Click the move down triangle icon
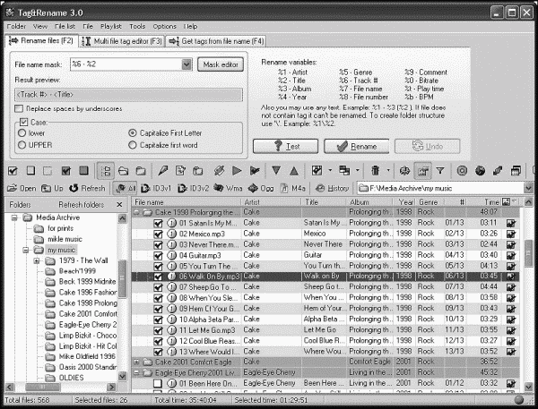Image resolution: width=538 pixels, height=409 pixels. 276,171
